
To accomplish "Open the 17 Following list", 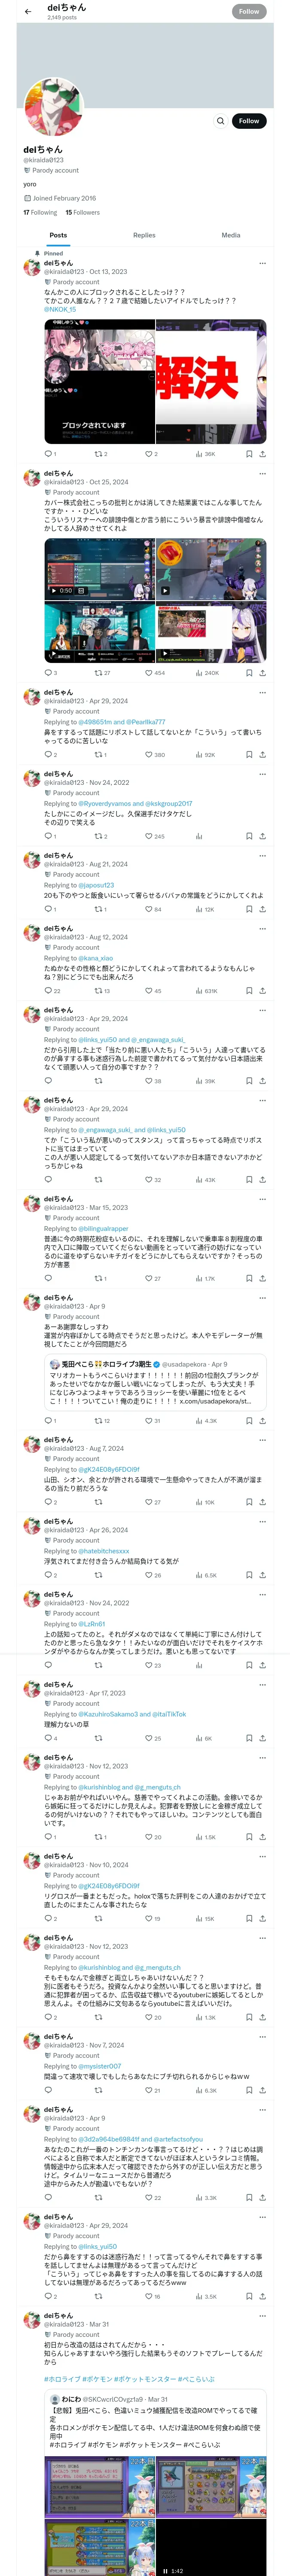I will (40, 212).
